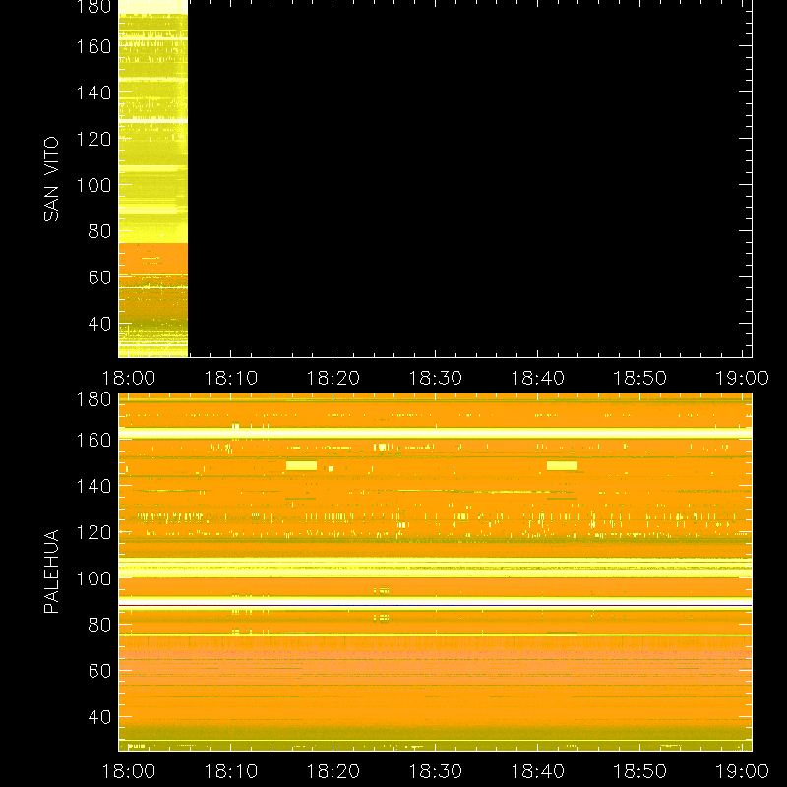This screenshot has width=787, height=787.
Task: Click 18:30 time label below Palehua plot
Action: coord(435,771)
